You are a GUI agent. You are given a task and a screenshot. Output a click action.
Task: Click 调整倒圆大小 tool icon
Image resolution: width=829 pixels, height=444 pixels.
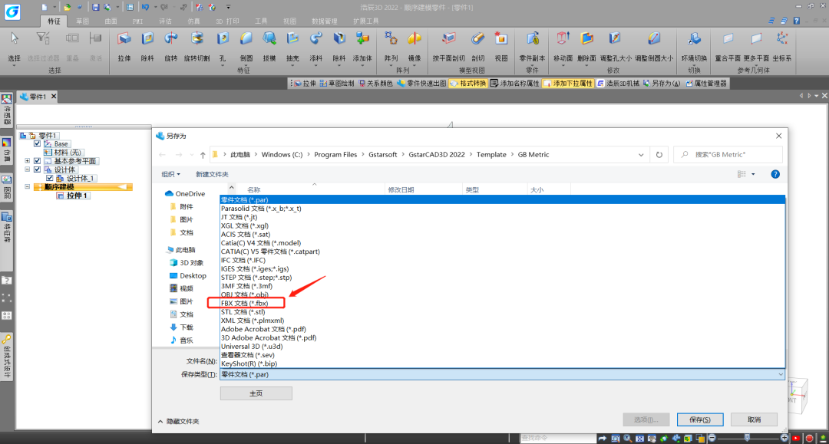[654, 39]
